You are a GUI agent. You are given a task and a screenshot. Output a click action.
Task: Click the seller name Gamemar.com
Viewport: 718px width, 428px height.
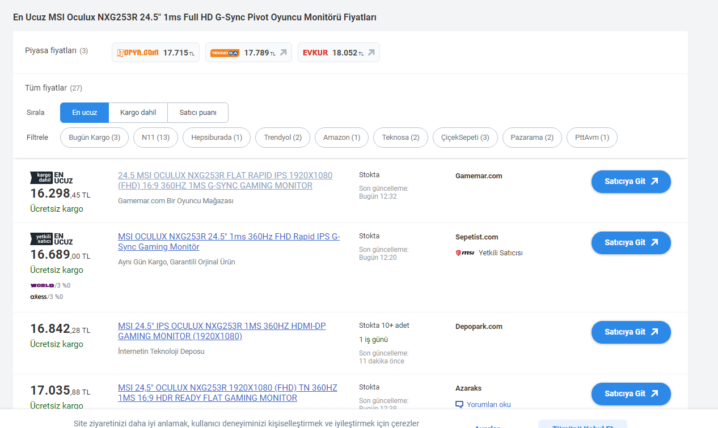click(x=479, y=176)
